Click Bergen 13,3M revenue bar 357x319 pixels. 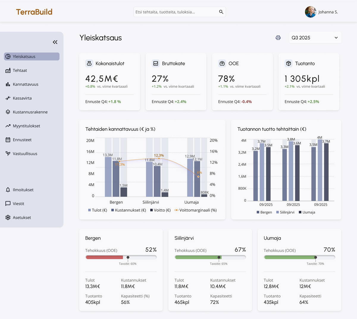pos(108,177)
